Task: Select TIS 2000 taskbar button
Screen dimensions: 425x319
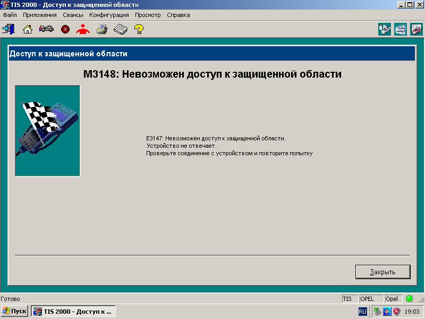Action: [x=73, y=312]
